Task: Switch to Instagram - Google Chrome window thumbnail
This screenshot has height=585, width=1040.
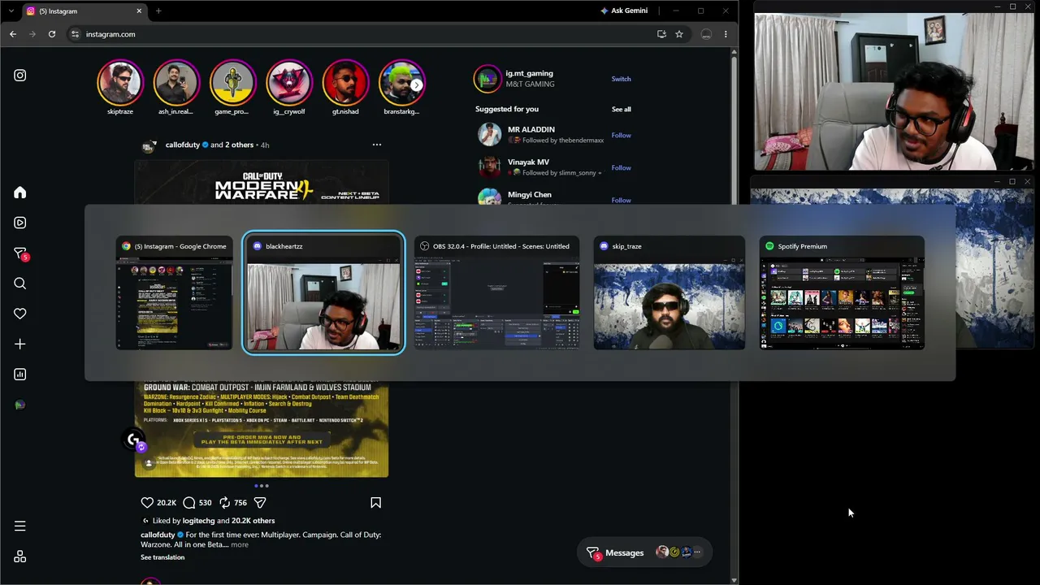Action: (x=175, y=293)
